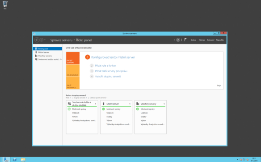This screenshot has height=162, width=261.
Task: Click Souborová služba tile icon
Action: [69, 104]
